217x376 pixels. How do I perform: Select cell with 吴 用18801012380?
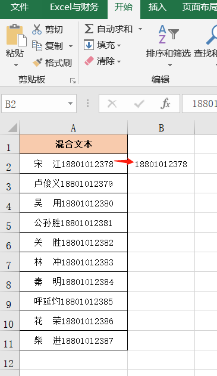(x=73, y=203)
